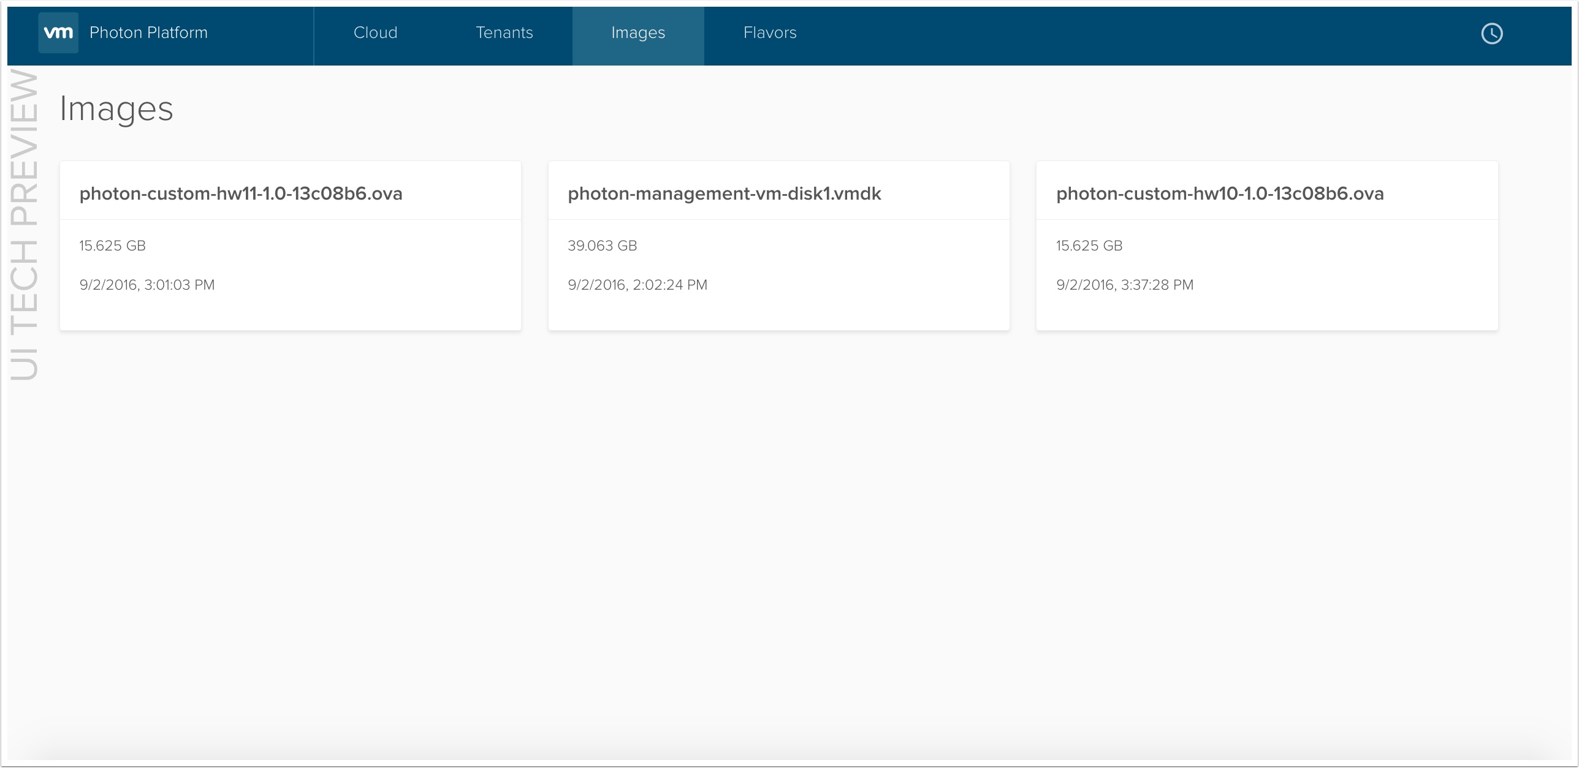
Task: Open the clock history icon
Action: pos(1491,33)
